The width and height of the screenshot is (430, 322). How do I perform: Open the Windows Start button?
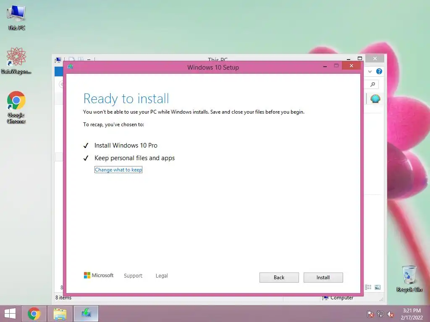tap(10, 314)
